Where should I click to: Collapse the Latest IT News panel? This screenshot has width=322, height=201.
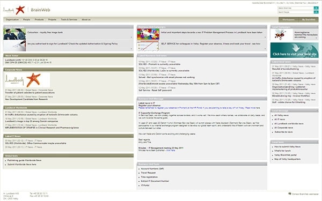[132, 136]
